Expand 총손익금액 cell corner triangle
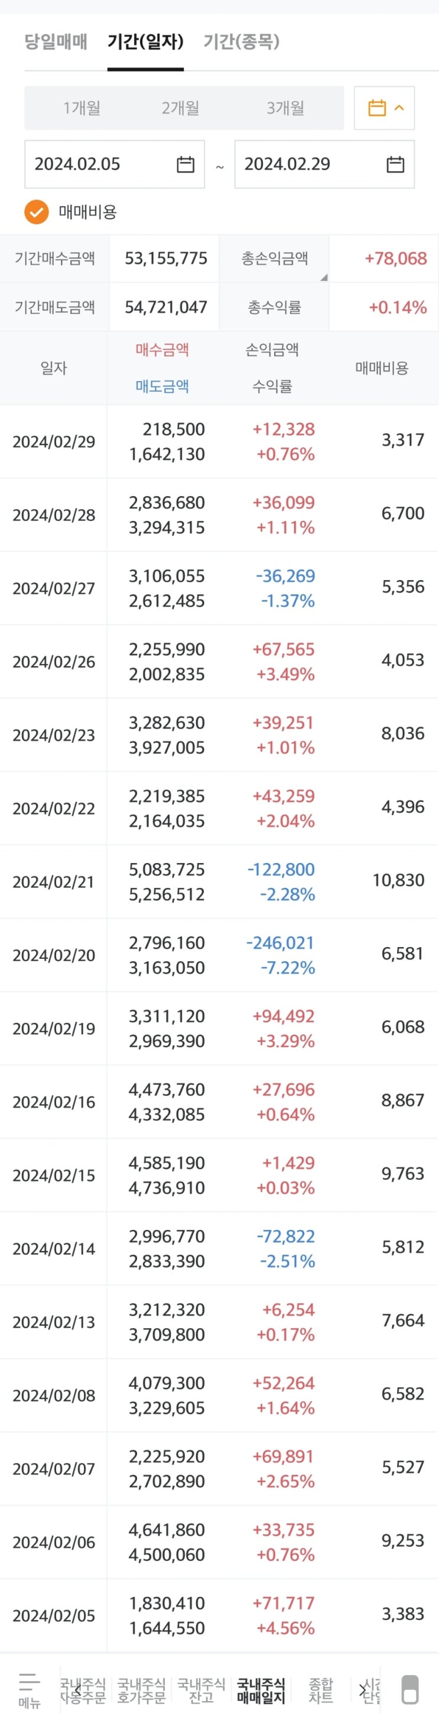This screenshot has height=1726, width=439. point(324,278)
